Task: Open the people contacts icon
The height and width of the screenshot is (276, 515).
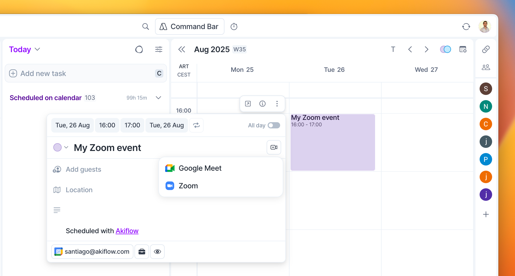Action: coord(486,67)
